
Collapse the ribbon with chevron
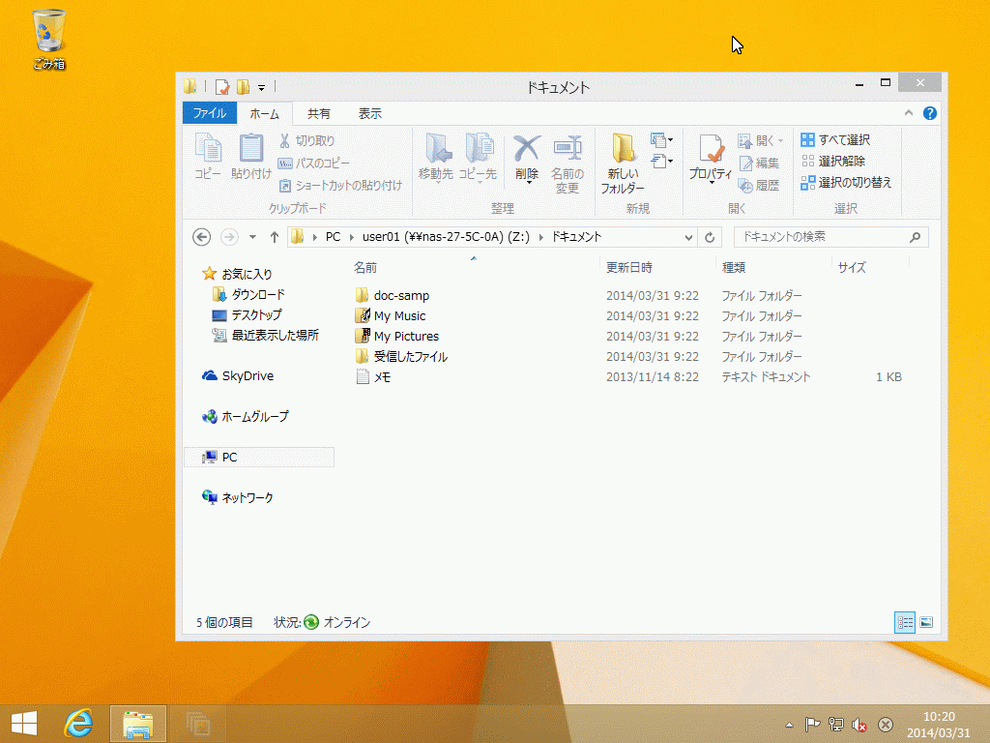pyautogui.click(x=909, y=113)
